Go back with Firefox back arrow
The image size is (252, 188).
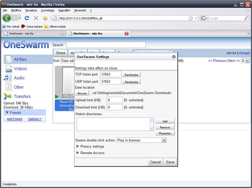point(7,18)
